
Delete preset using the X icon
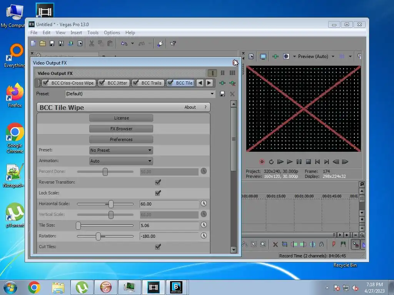point(232,94)
